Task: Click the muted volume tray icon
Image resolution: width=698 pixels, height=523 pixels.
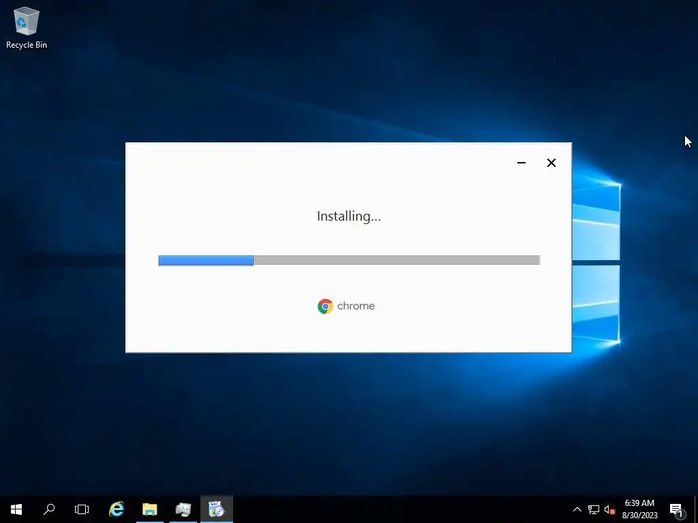Action: [609, 509]
